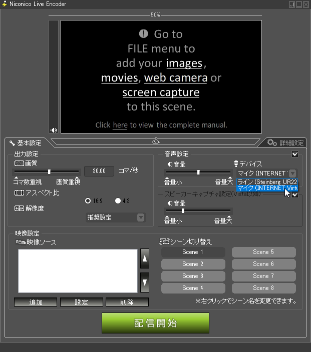
Task: Click the 画質 quality icon
Action: pos(19,163)
